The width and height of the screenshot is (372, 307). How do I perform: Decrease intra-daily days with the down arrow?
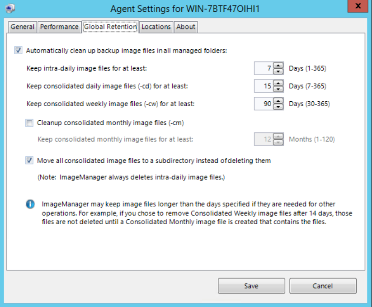[278, 71]
